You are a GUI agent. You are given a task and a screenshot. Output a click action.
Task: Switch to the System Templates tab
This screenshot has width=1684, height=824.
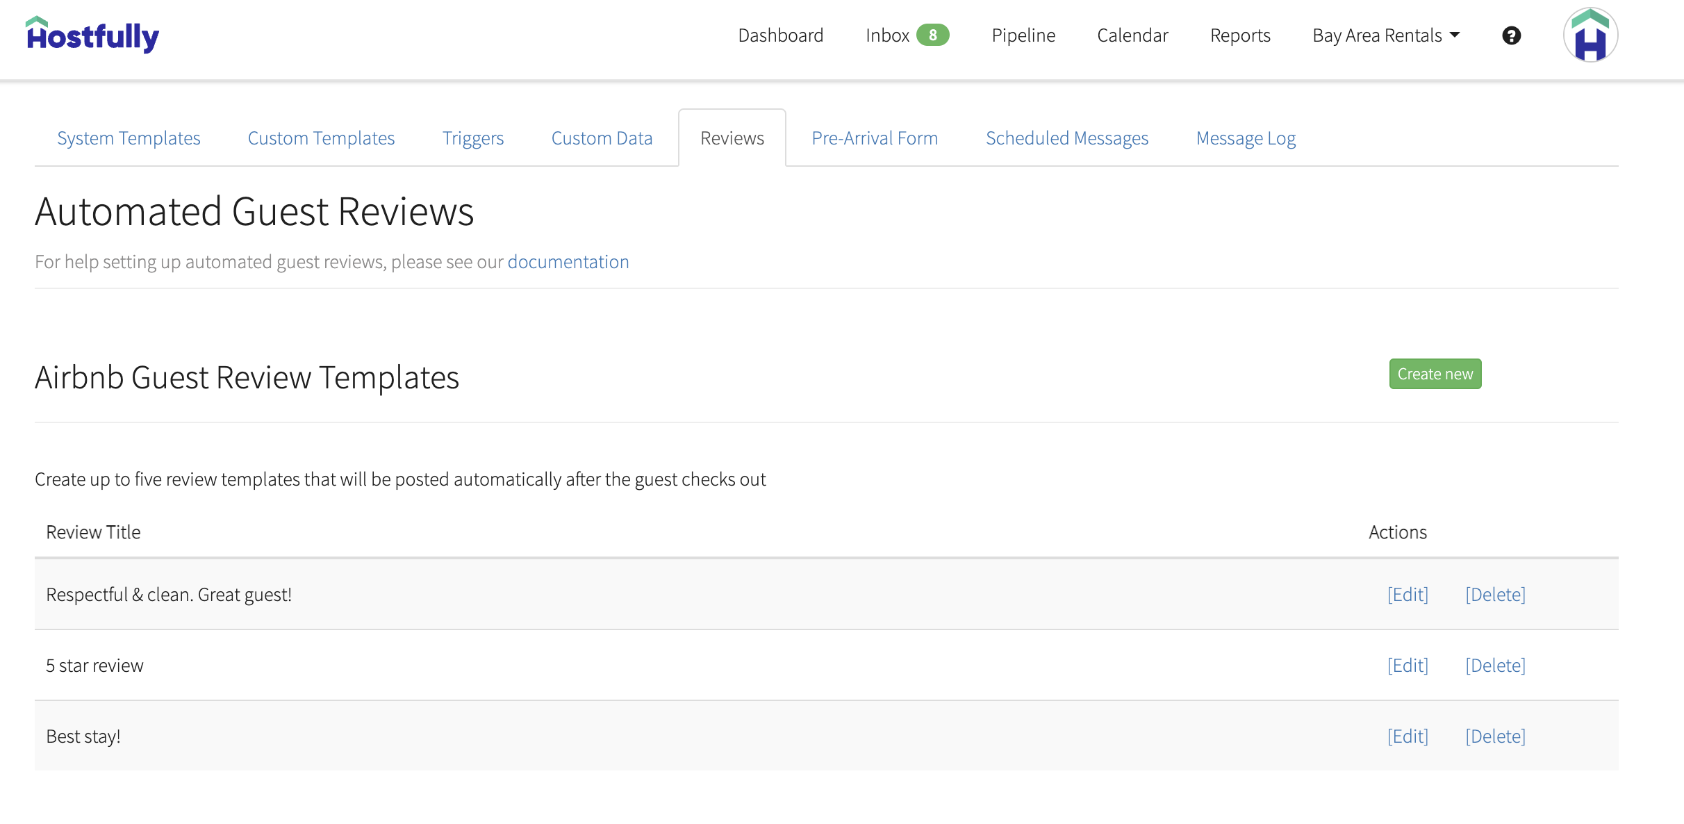(x=129, y=138)
